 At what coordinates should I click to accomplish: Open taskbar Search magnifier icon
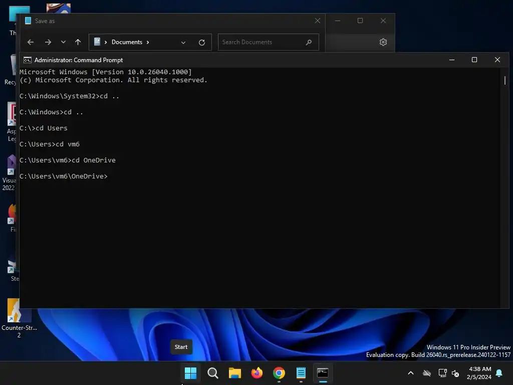(212, 372)
